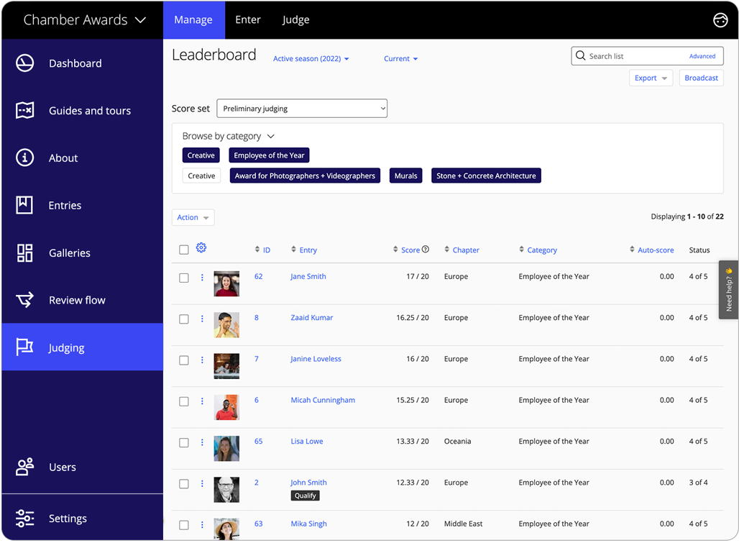Image resolution: width=739 pixels, height=543 pixels.
Task: Switch to the Judge tab
Action: click(x=295, y=20)
